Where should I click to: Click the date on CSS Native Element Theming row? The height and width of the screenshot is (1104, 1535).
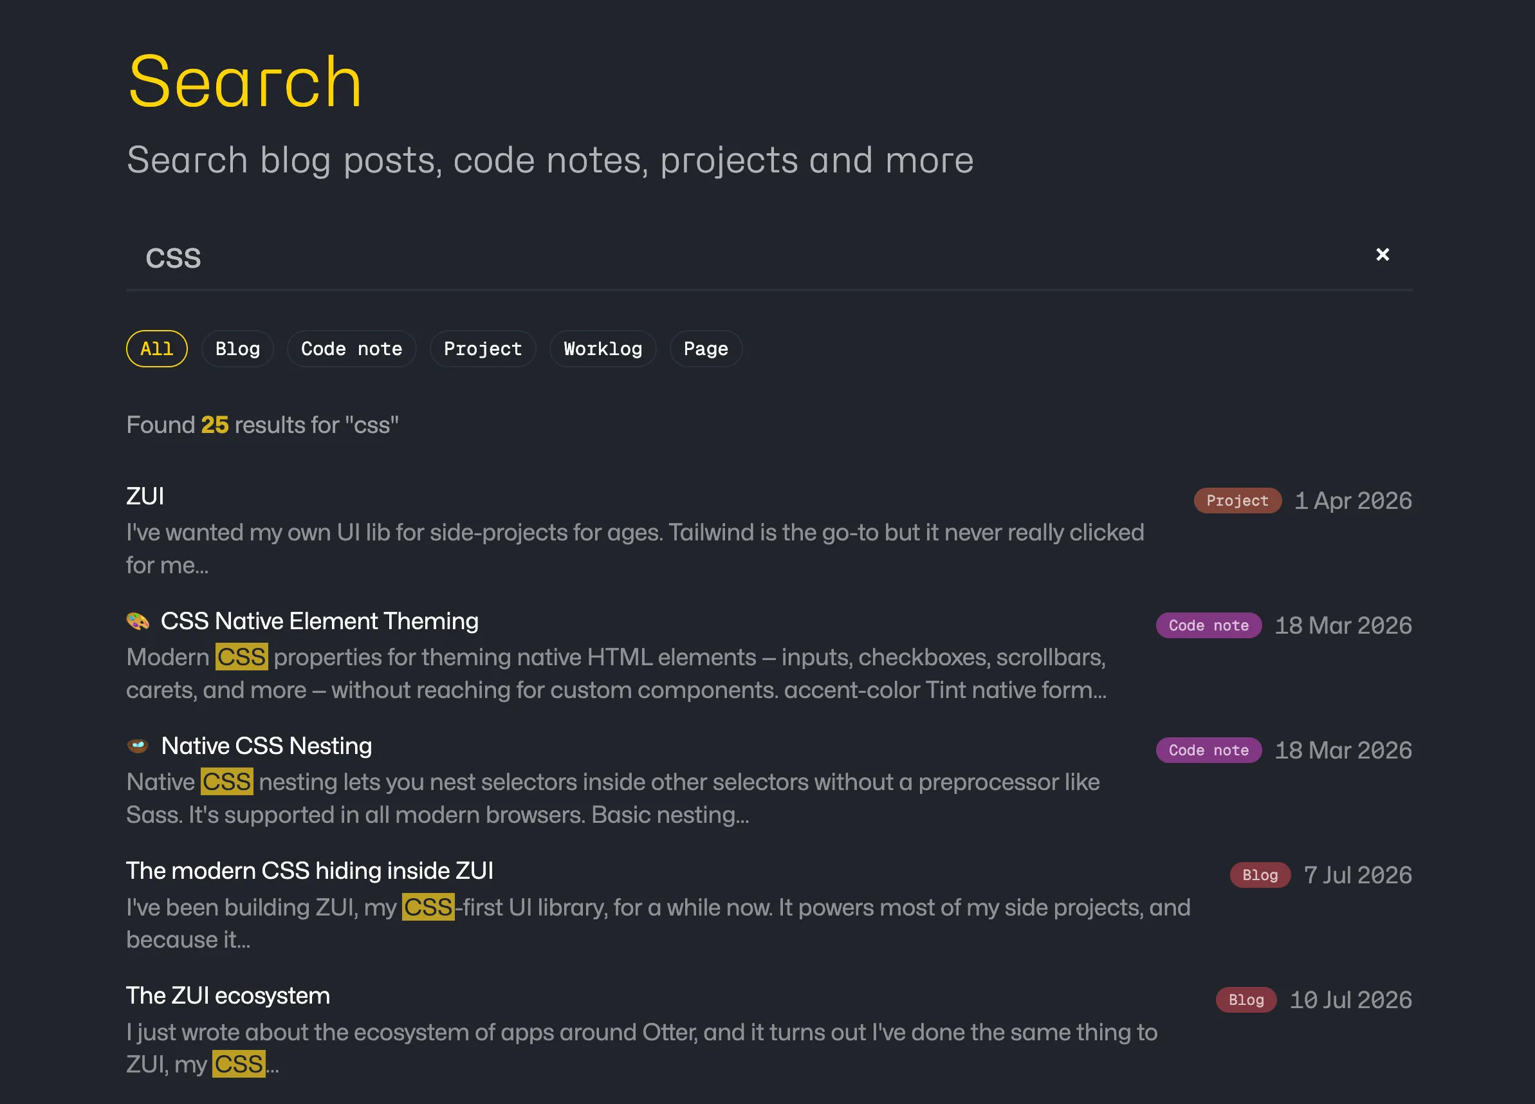1343,625
